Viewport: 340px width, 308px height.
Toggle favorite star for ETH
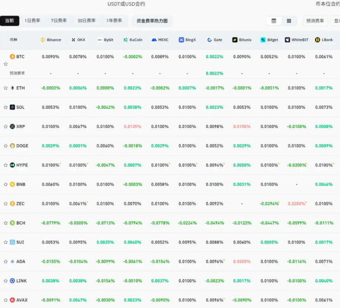click(x=6, y=88)
